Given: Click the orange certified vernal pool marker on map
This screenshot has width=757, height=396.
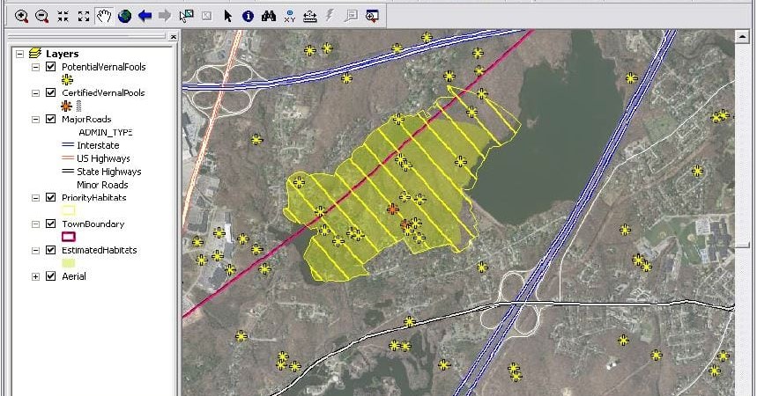Looking at the screenshot, I should (x=393, y=209).
